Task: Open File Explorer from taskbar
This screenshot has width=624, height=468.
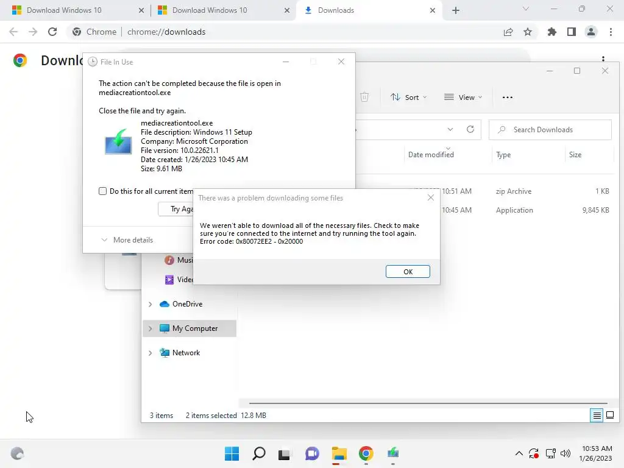Action: pyautogui.click(x=339, y=453)
